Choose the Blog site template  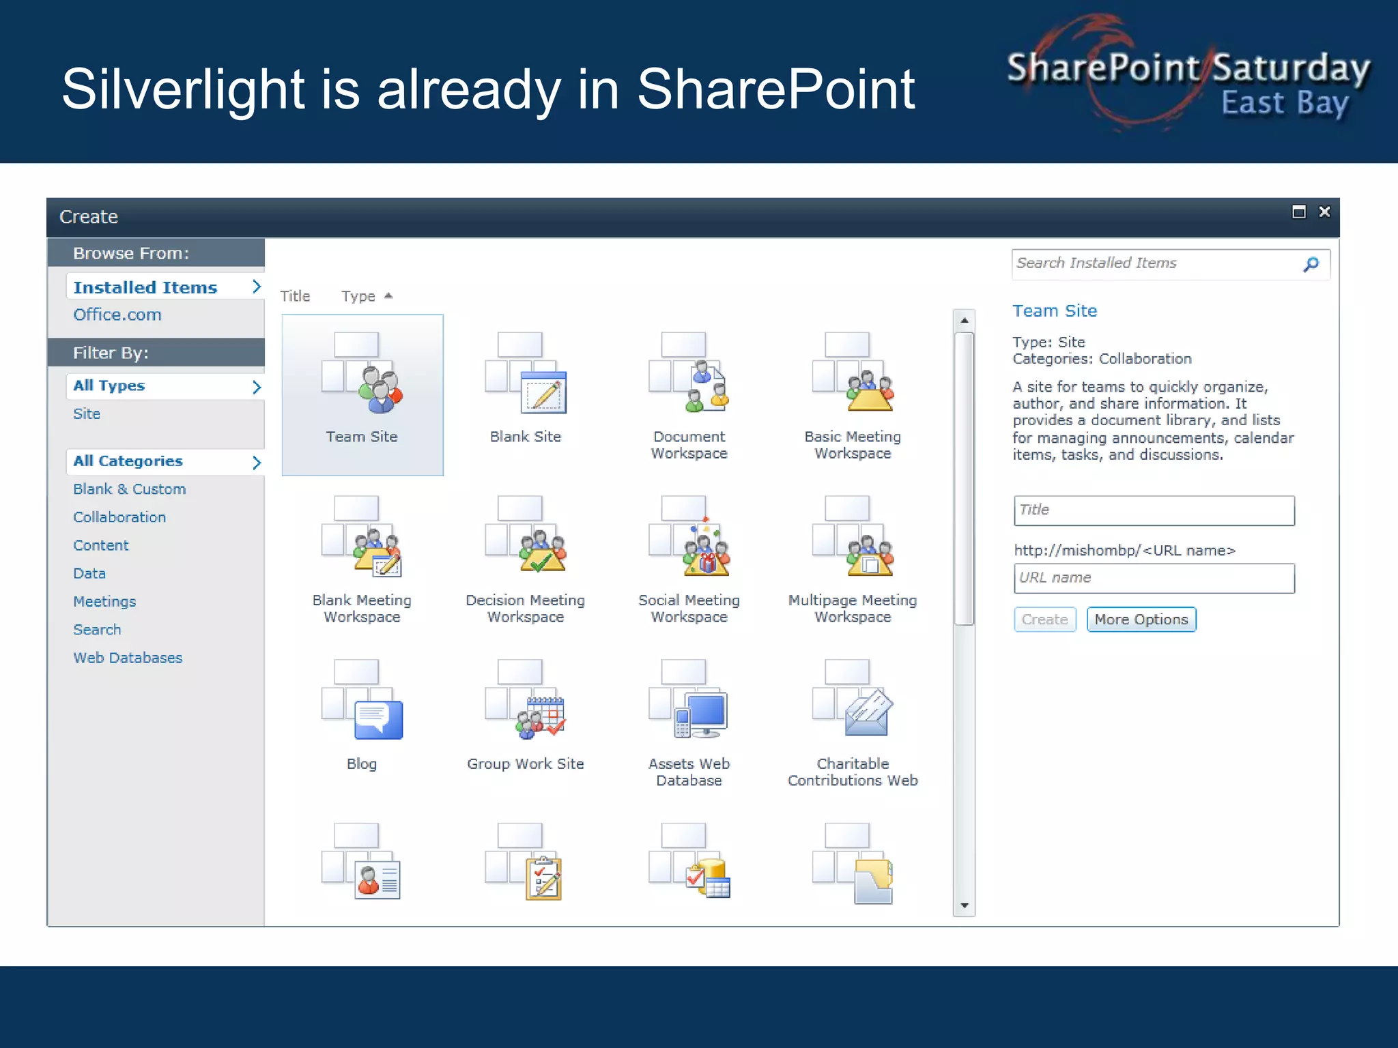click(x=362, y=701)
